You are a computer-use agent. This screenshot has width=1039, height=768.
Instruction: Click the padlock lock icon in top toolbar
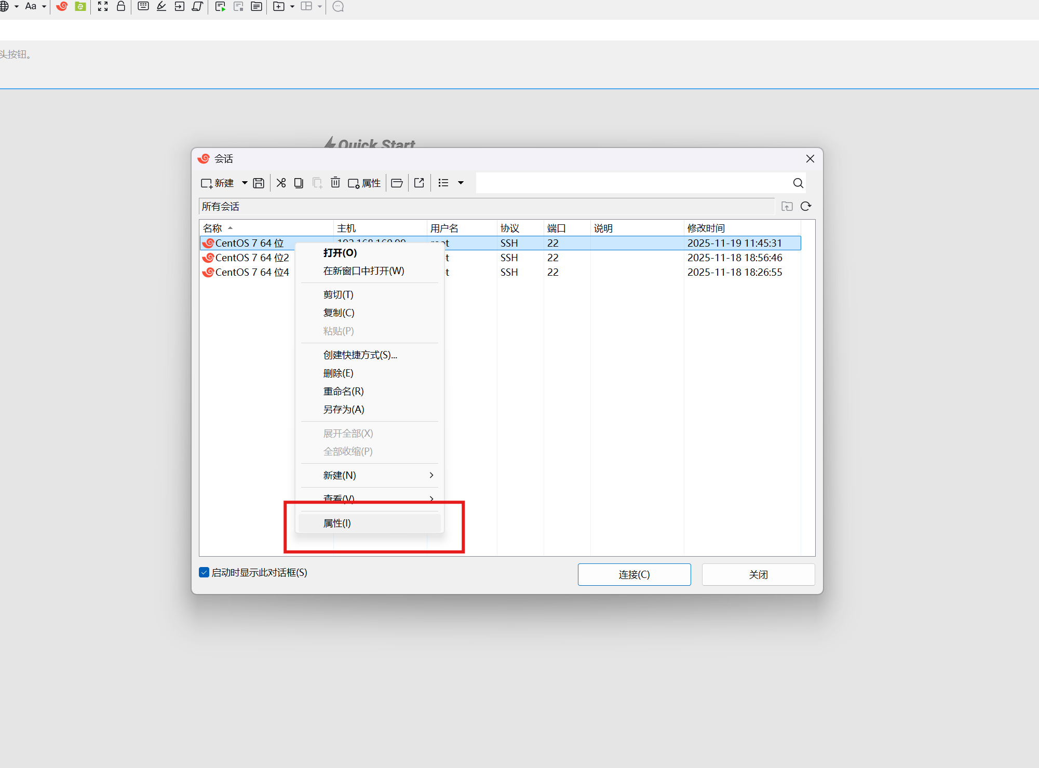121,6
